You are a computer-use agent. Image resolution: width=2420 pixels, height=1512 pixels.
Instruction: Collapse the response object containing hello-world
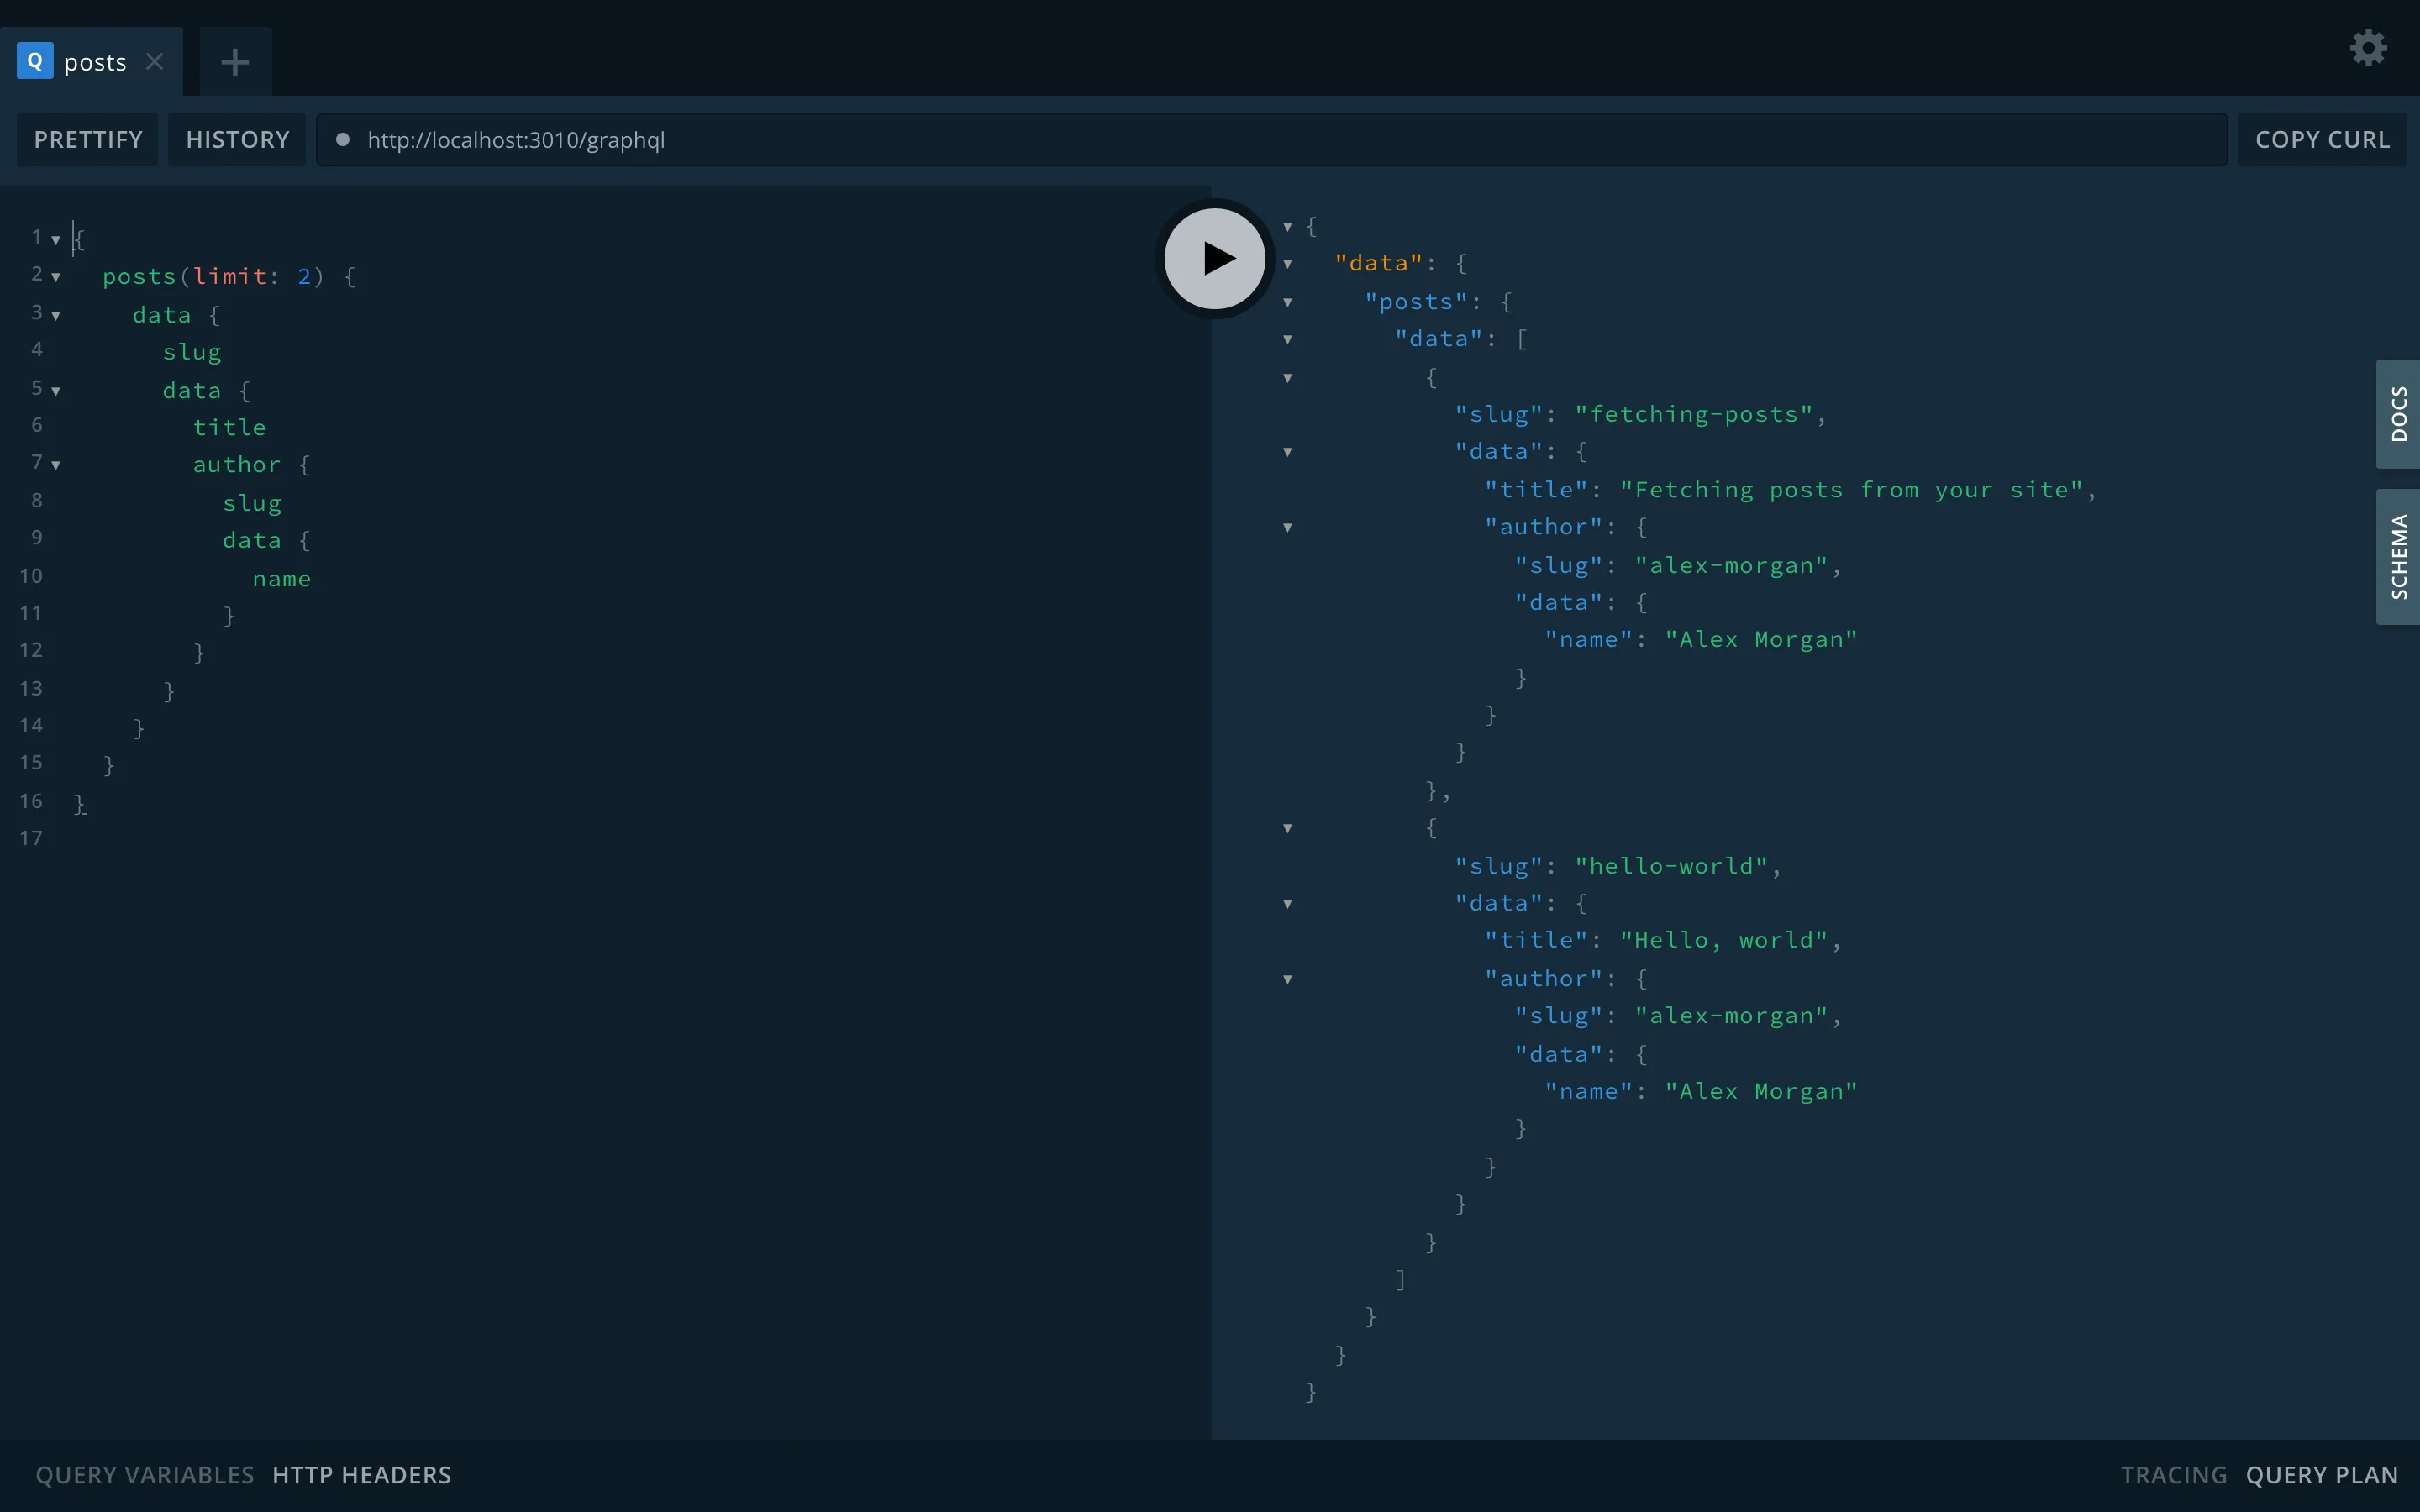coord(1288,828)
